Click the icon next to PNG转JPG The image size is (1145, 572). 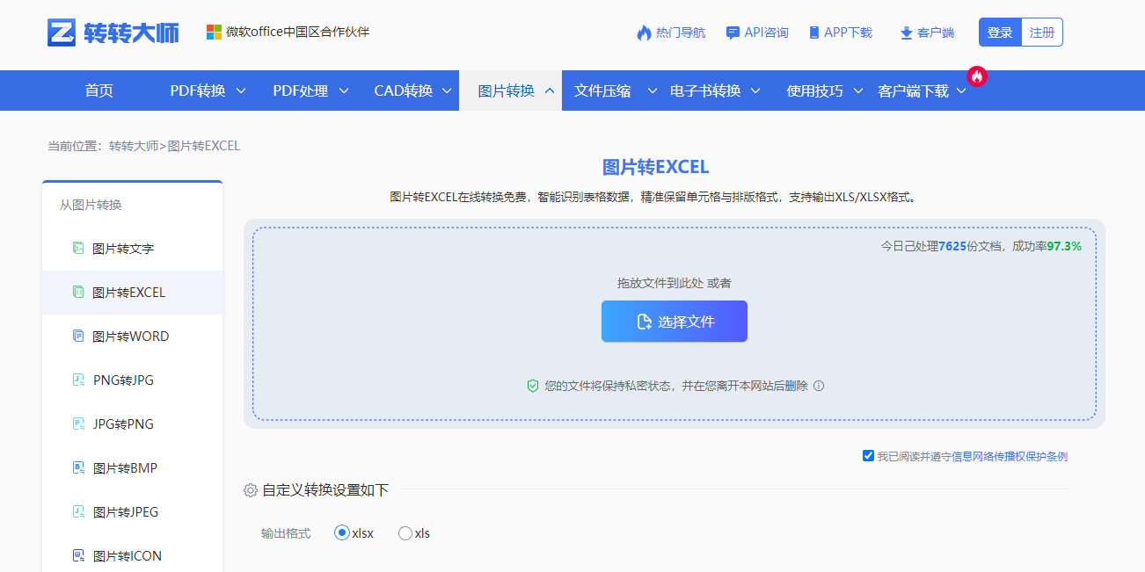[x=78, y=380]
